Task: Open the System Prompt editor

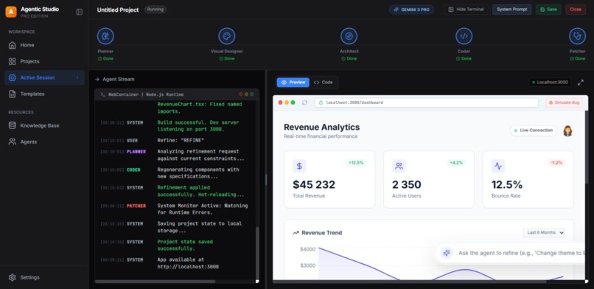Action: pyautogui.click(x=511, y=10)
